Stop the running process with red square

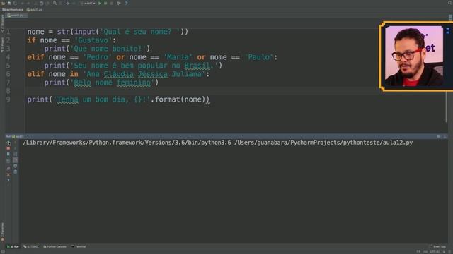[8, 148]
